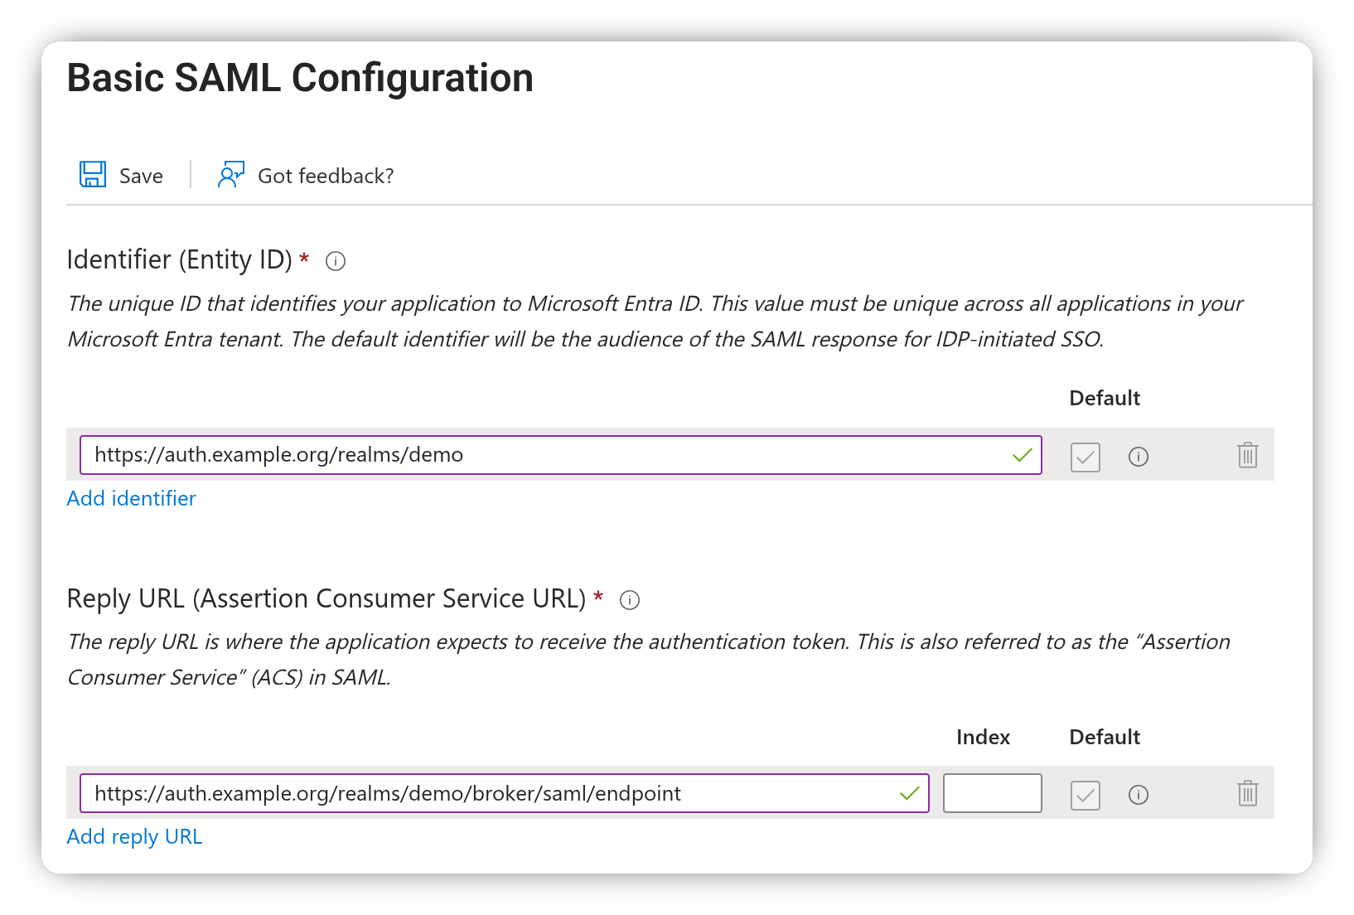1354x915 pixels.
Task: Show info for Identifier (Entity ID) heading
Action: tap(336, 261)
